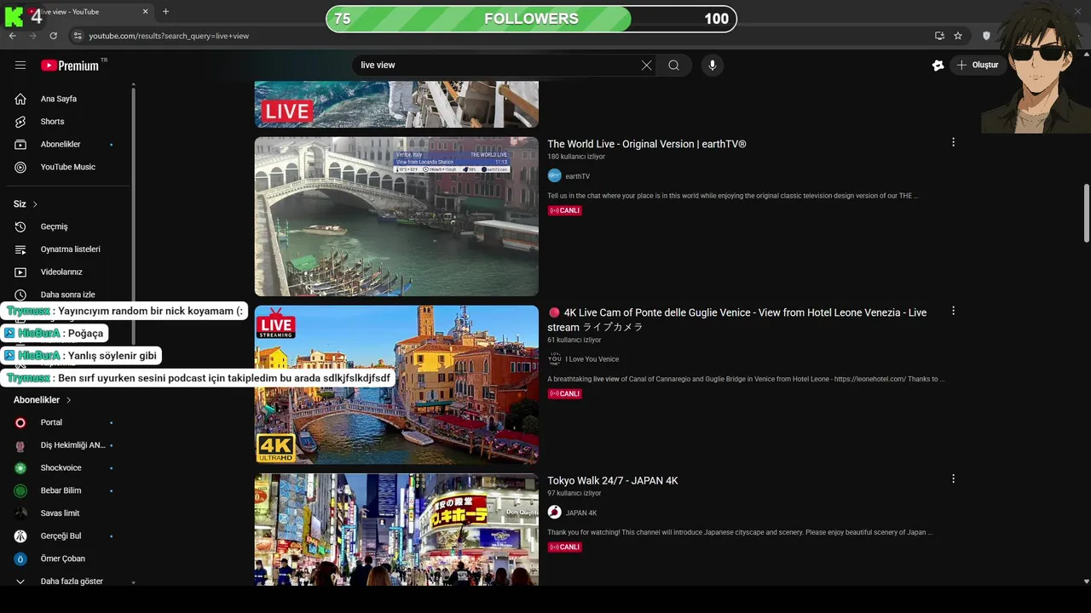
Task: Click the followers goal progress bar
Action: 531,19
